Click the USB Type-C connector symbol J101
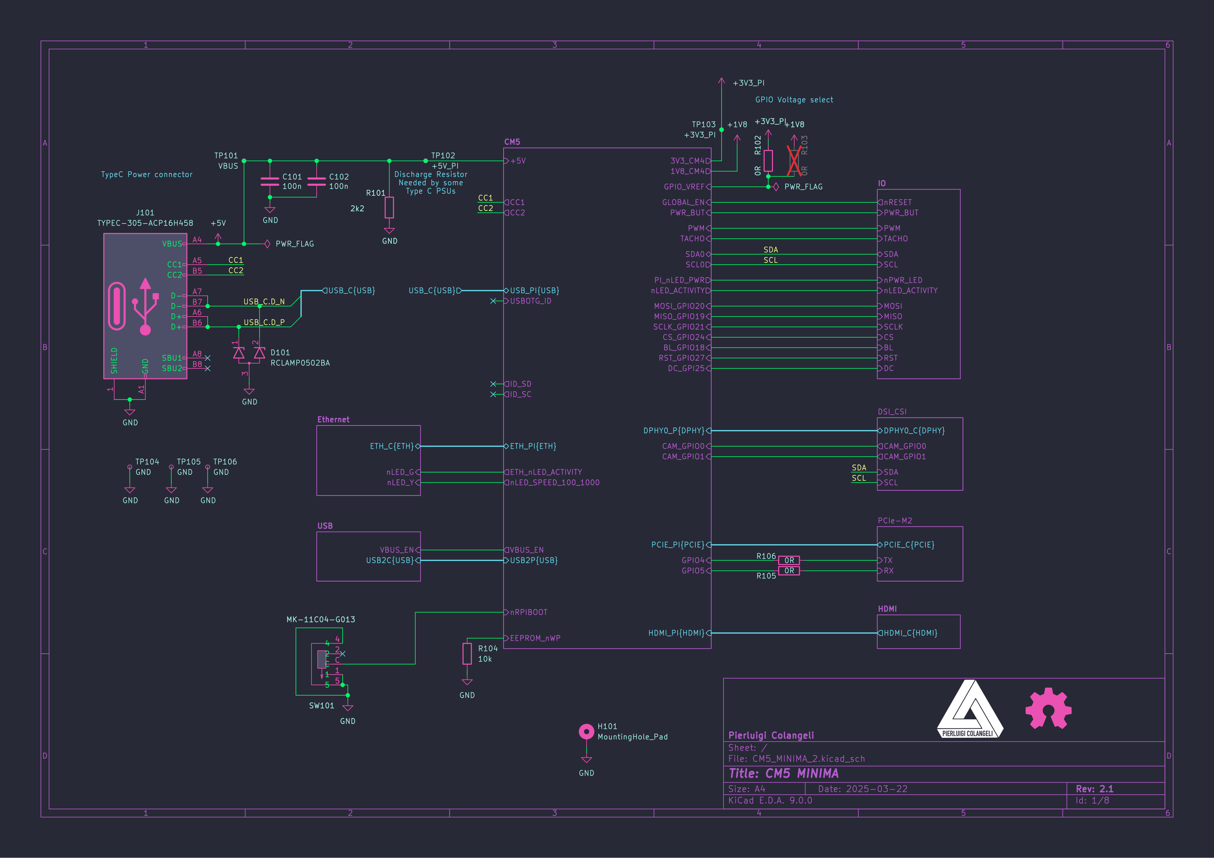This screenshot has height=858, width=1214. [145, 306]
